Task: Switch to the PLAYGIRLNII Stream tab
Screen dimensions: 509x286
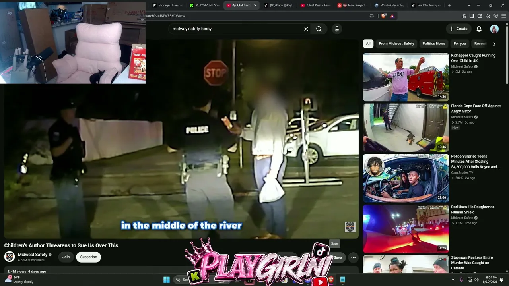Action: tap(205, 5)
